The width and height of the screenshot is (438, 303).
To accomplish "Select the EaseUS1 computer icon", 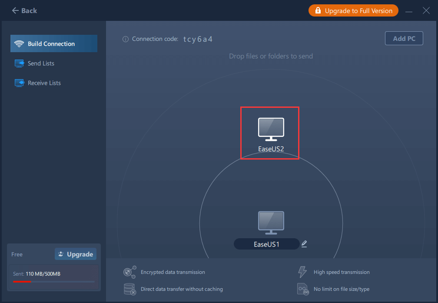I will point(271,223).
